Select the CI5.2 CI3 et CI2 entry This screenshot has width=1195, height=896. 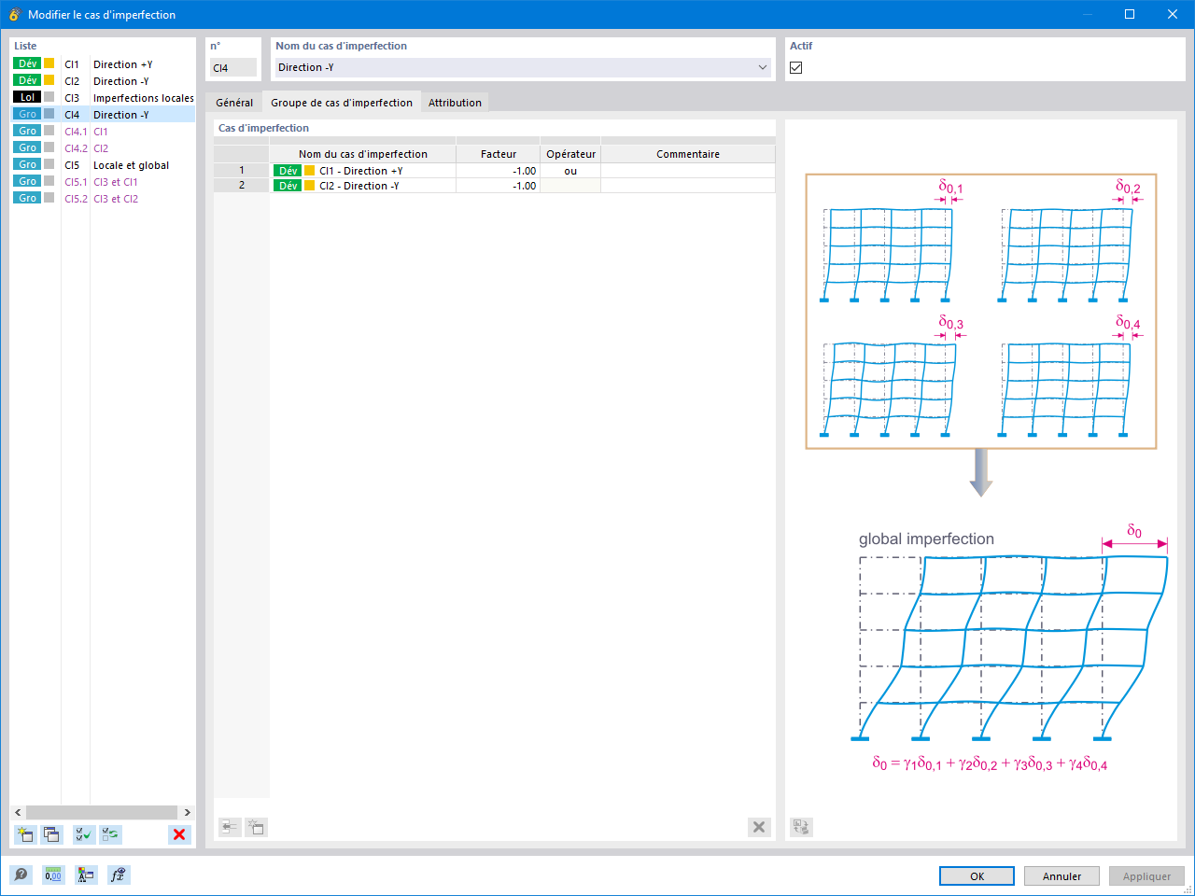click(103, 199)
